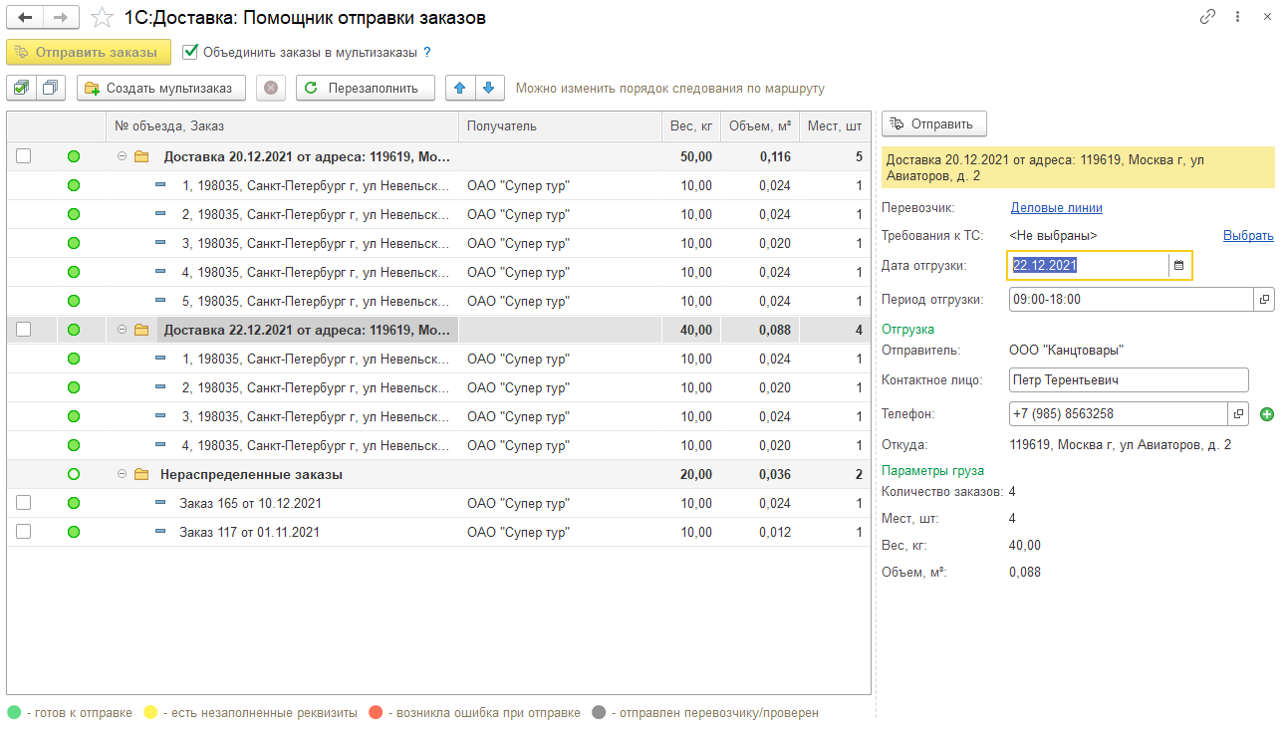Image resolution: width=1284 pixels, height=731 pixels.
Task: Click the uncheck all orders icon
Action: 51,88
